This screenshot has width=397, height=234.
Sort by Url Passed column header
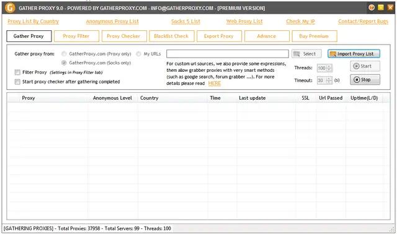tap(331, 98)
